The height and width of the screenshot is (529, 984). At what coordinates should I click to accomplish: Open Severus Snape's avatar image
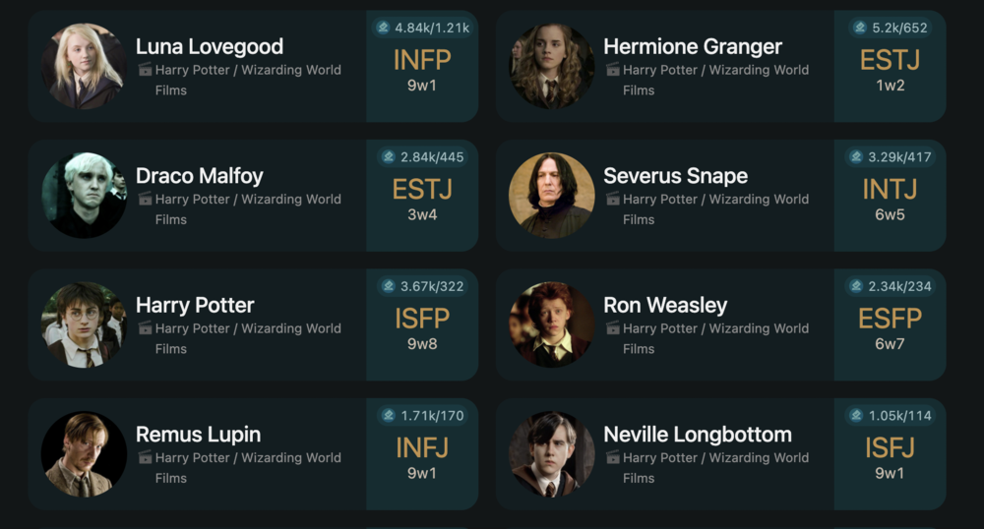coord(551,196)
